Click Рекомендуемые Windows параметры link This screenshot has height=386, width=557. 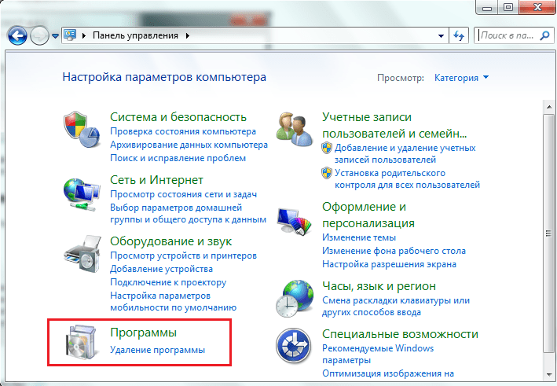(378, 355)
